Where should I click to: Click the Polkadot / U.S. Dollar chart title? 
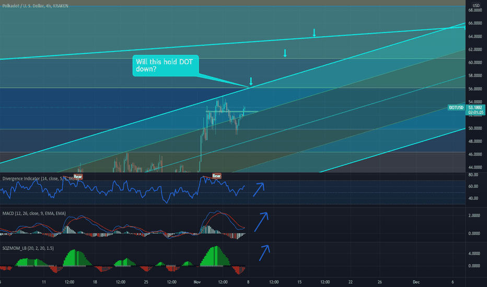click(x=35, y=6)
